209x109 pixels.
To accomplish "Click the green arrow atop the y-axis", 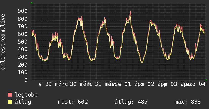I will pyautogui.click(x=32, y=3).
